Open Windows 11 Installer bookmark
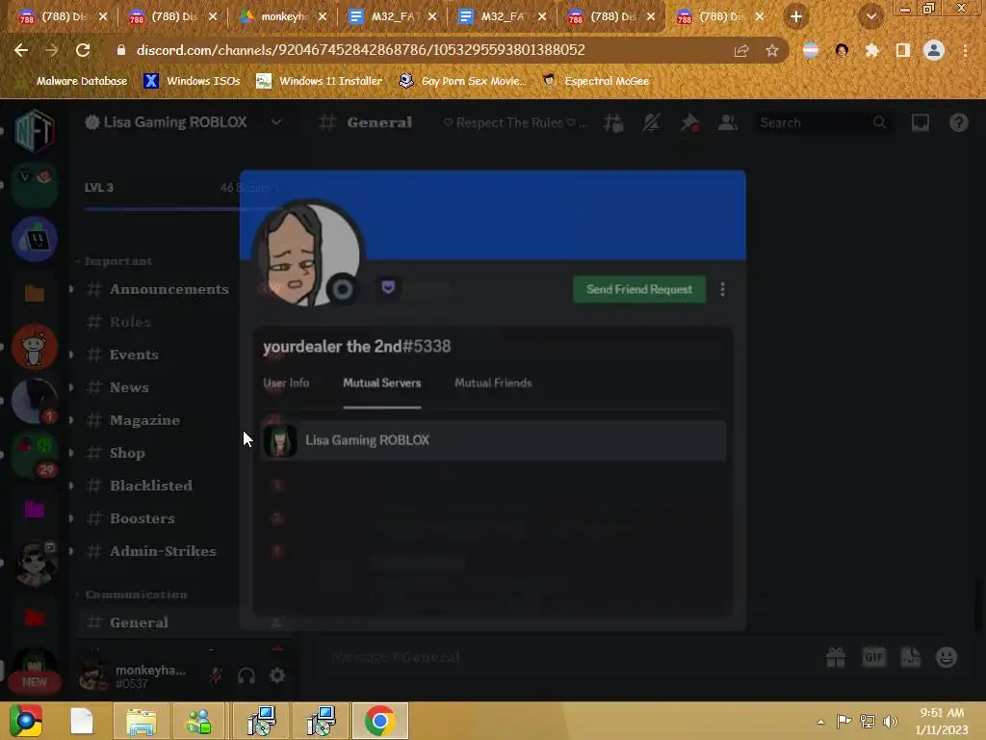 click(x=320, y=81)
